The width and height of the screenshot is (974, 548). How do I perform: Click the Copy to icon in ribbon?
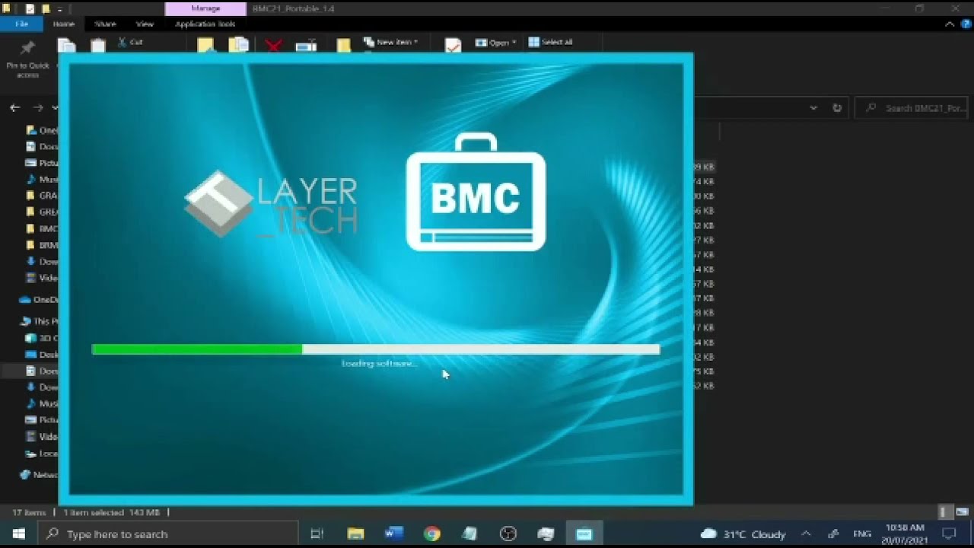click(238, 46)
